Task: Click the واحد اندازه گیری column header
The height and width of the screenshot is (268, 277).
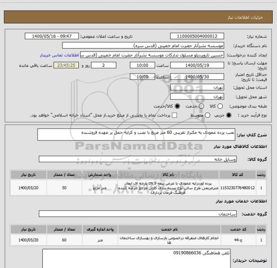Action: (100, 230)
